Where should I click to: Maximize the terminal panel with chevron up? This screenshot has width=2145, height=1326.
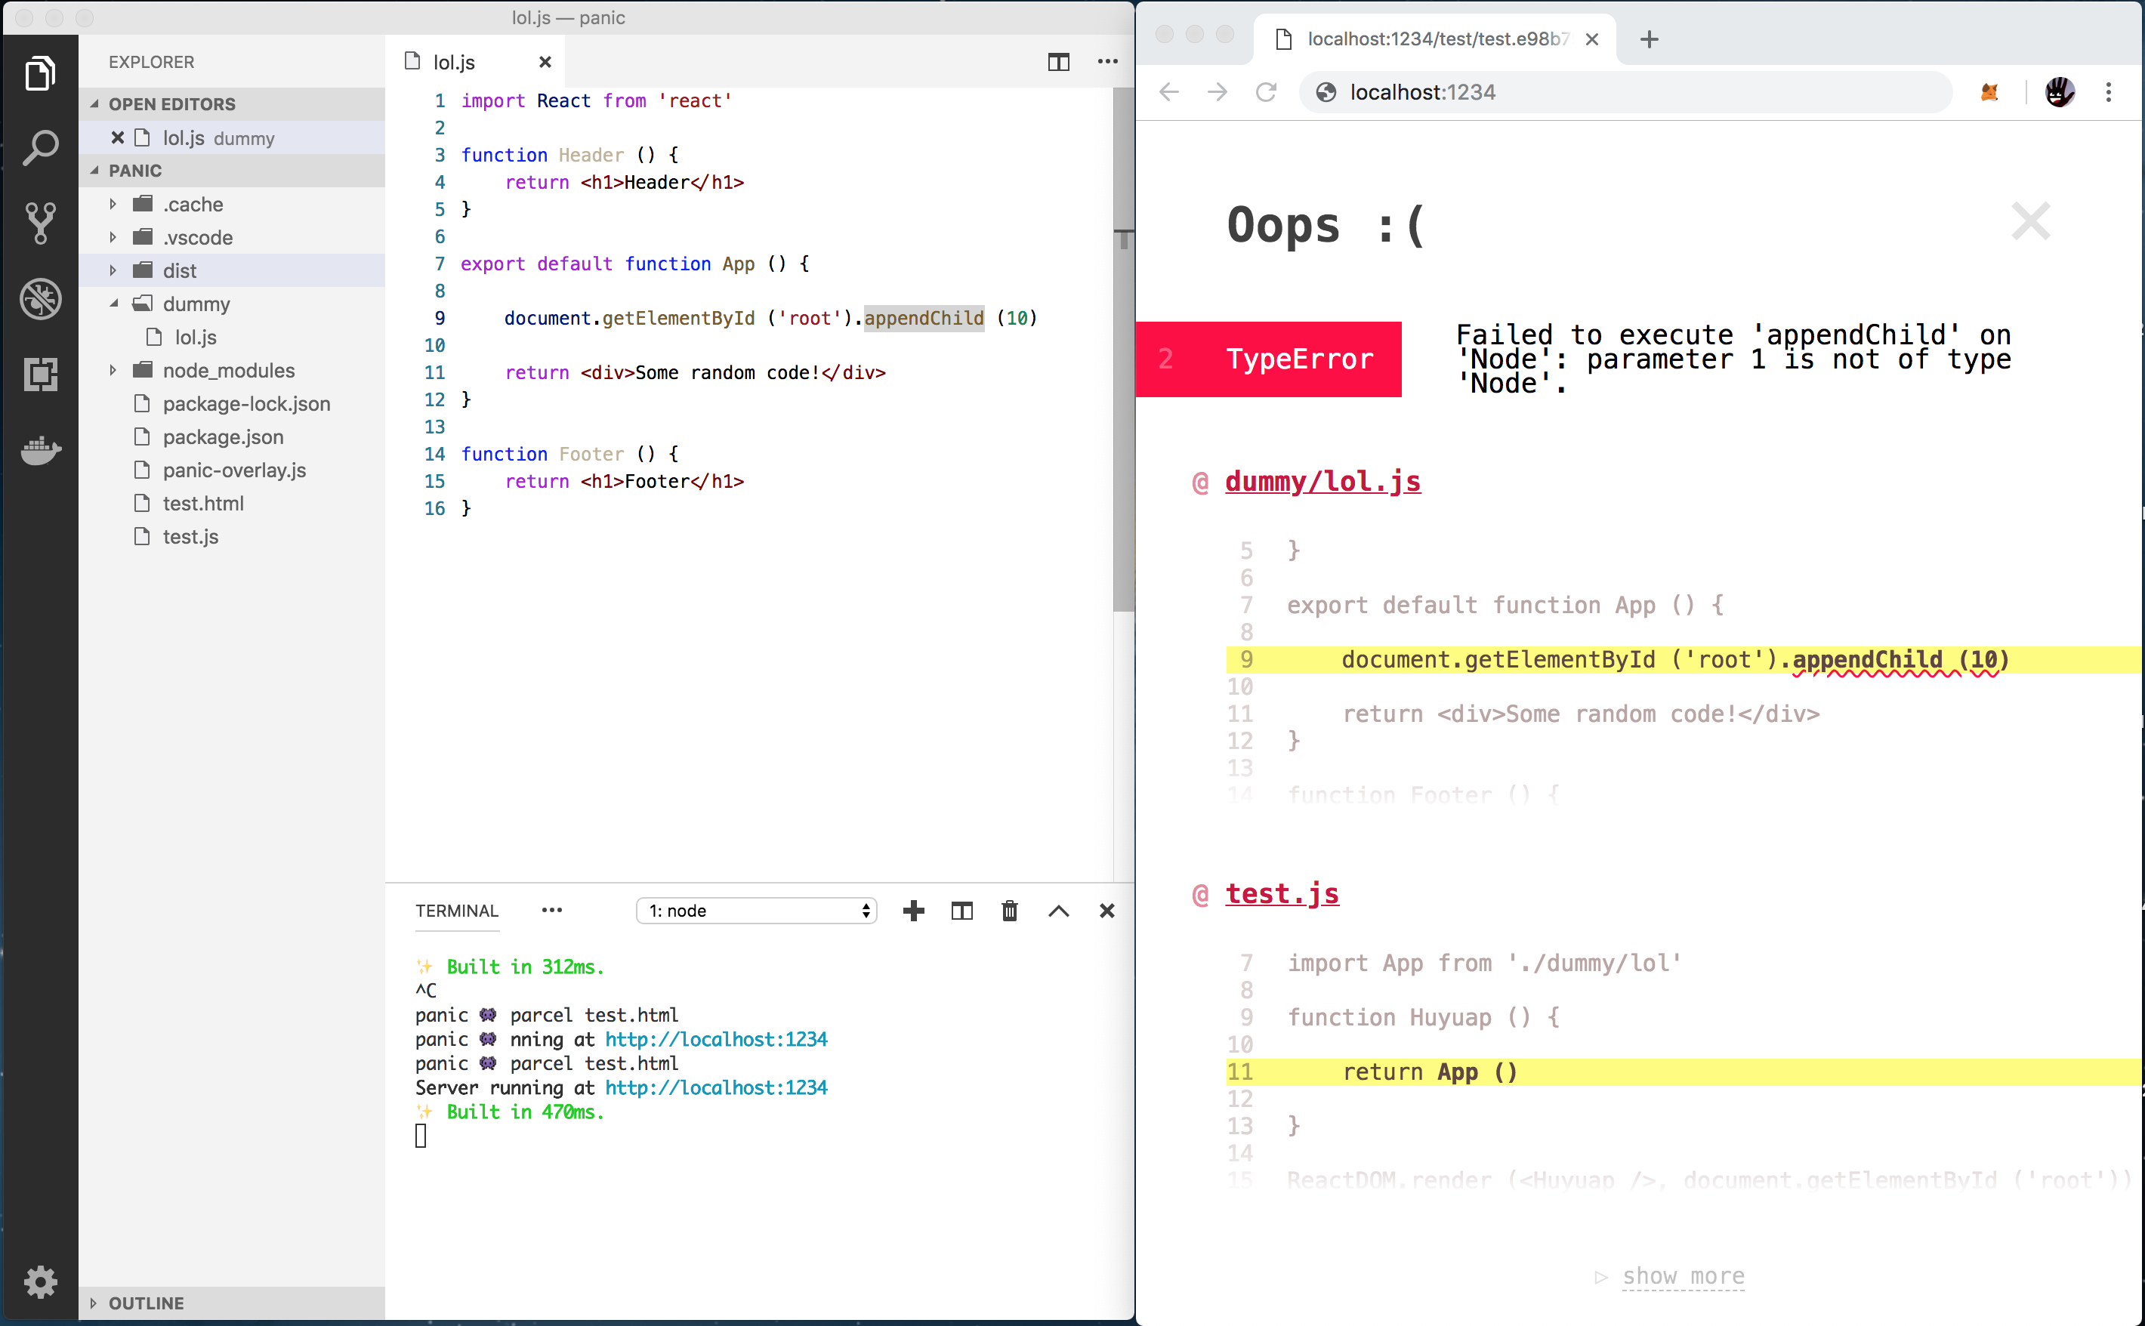(x=1058, y=911)
